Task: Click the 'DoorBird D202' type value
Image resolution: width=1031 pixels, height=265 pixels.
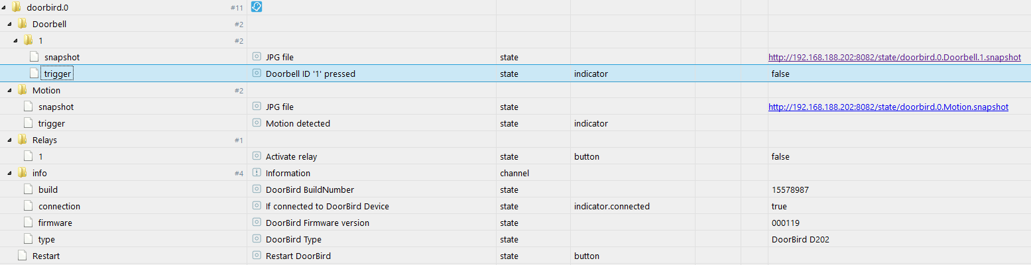Action: coord(800,239)
